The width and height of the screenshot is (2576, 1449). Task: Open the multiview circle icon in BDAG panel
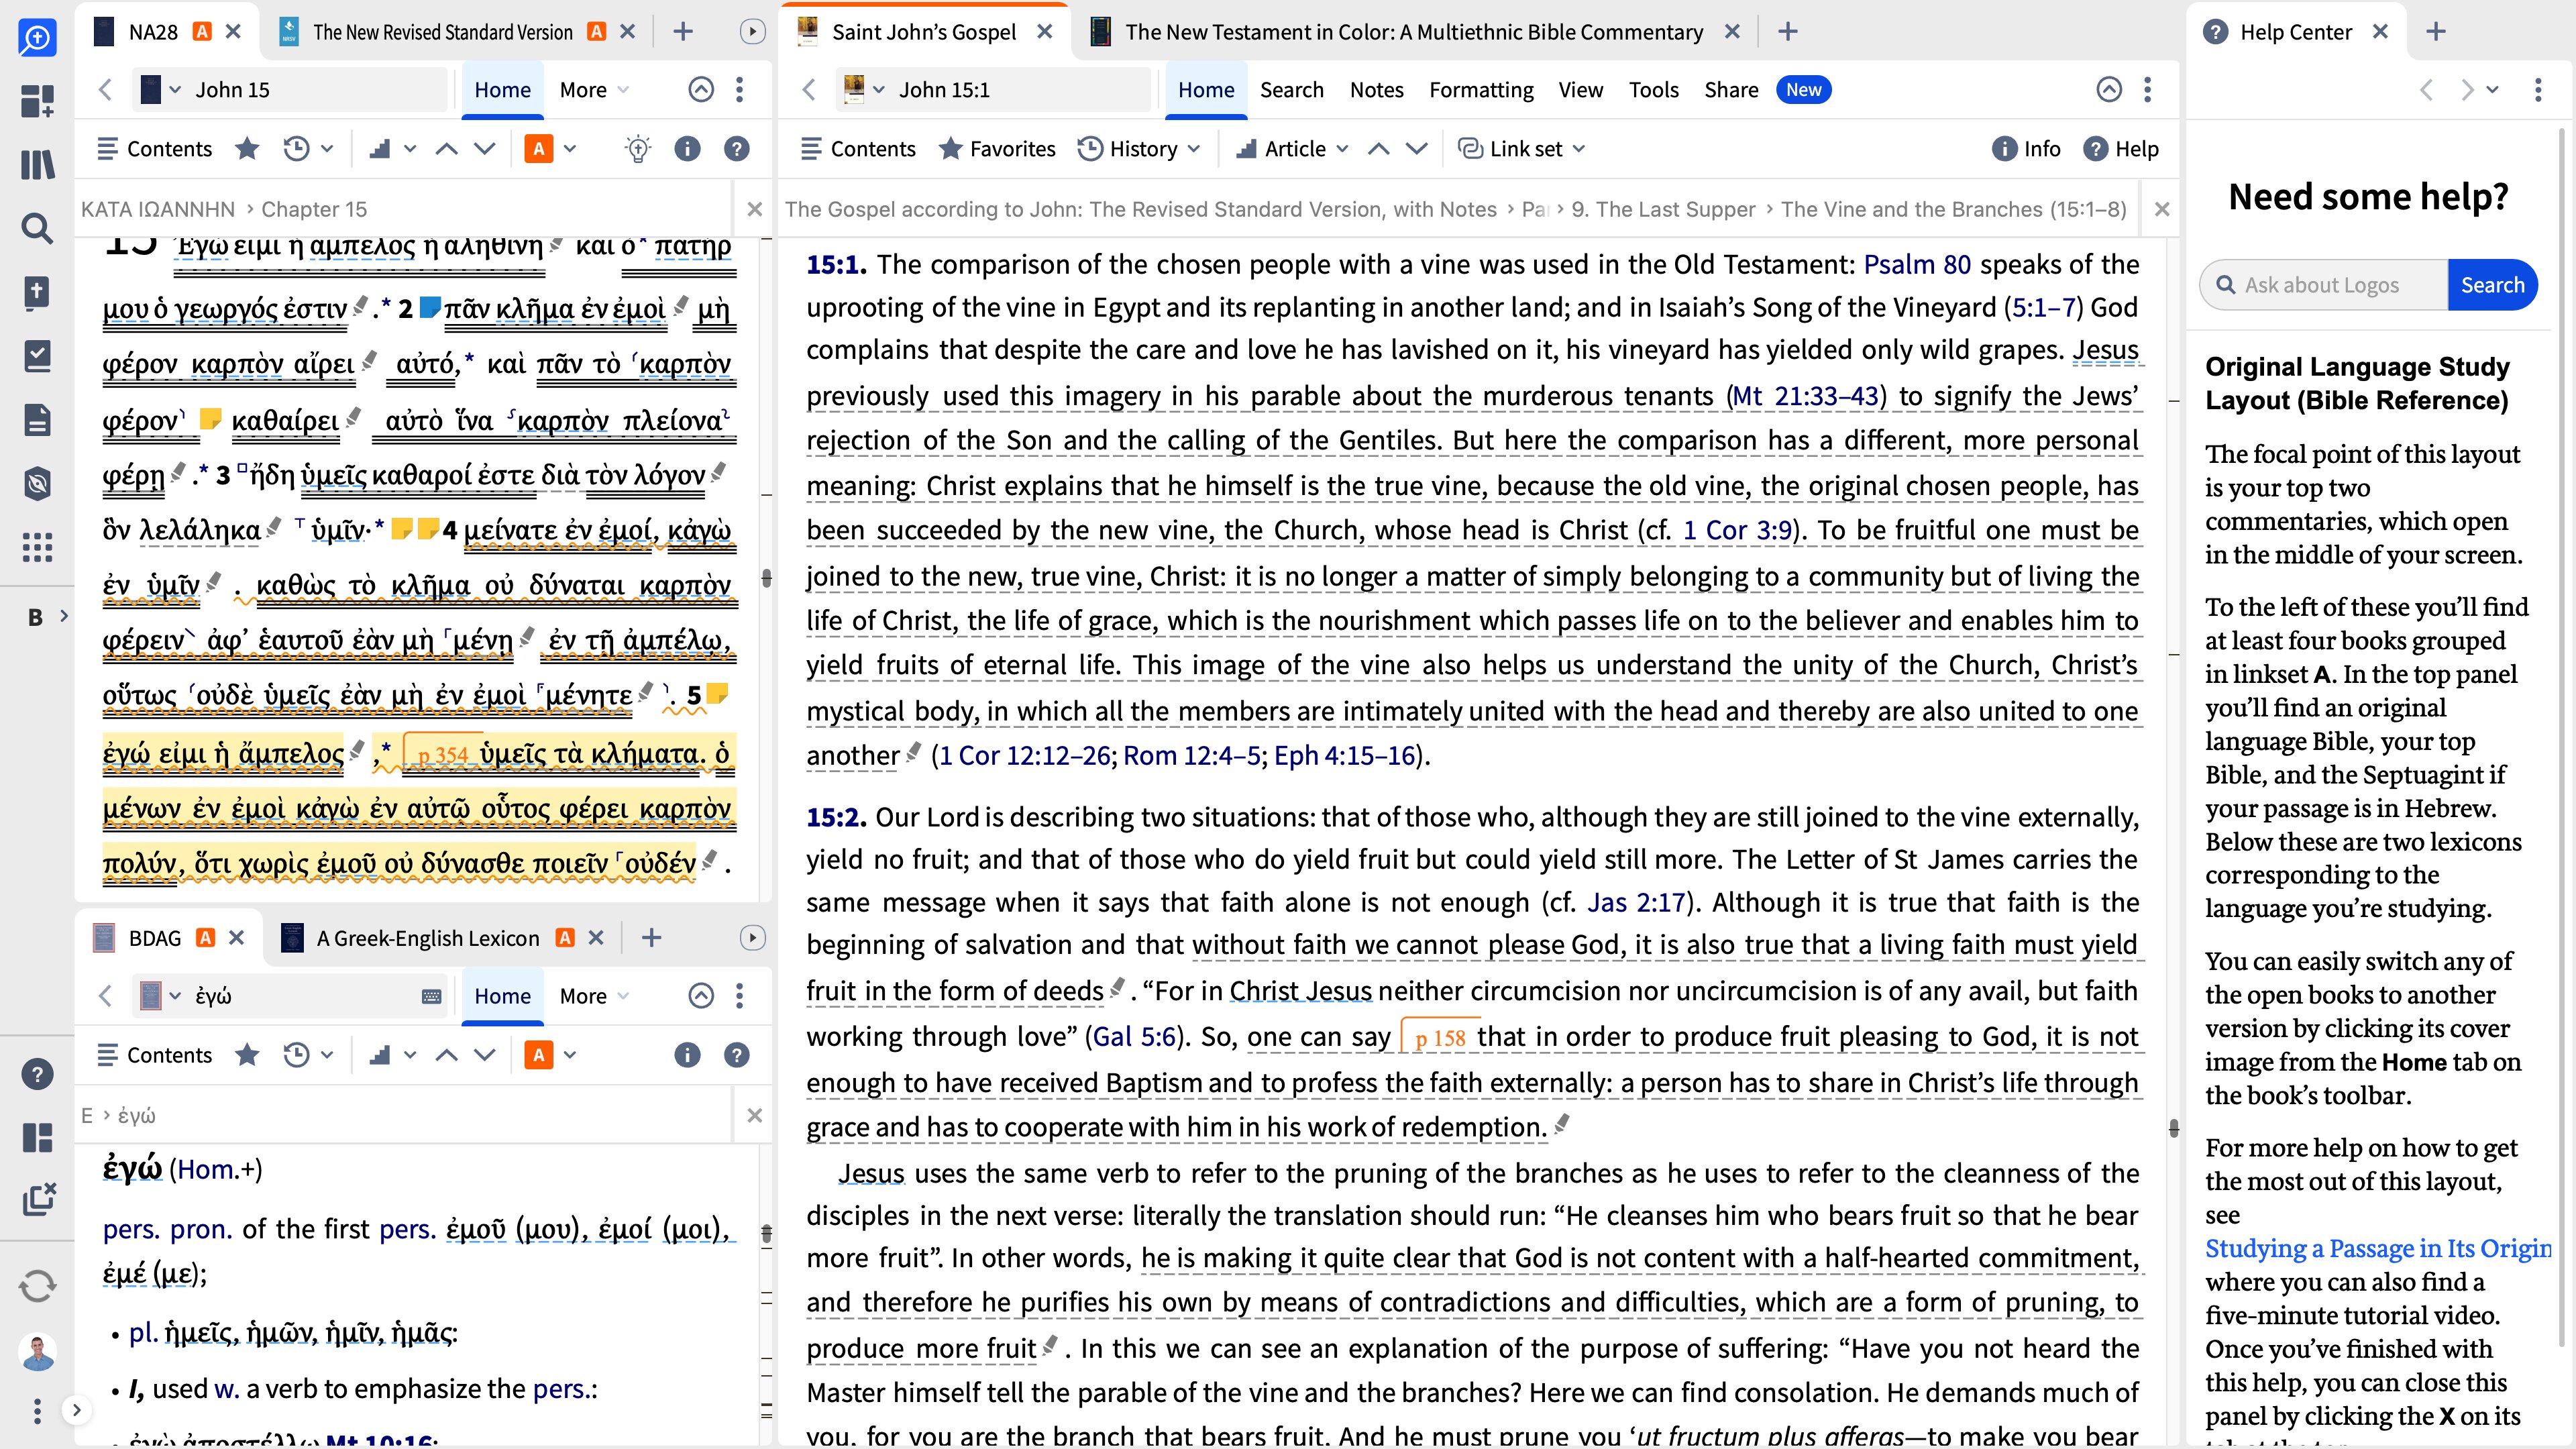pos(702,996)
